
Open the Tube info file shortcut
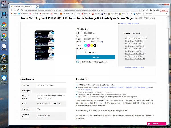(4, 47)
